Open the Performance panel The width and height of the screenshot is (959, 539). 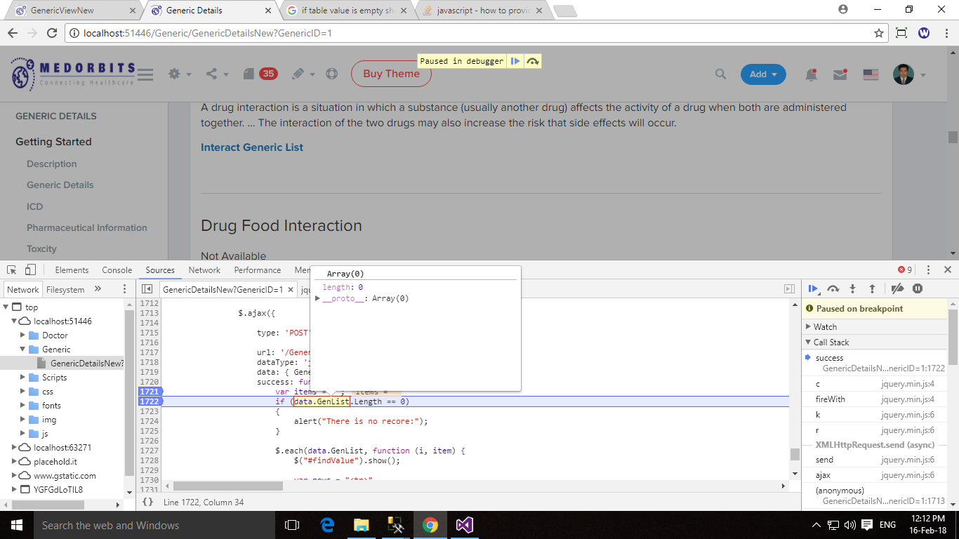[258, 270]
